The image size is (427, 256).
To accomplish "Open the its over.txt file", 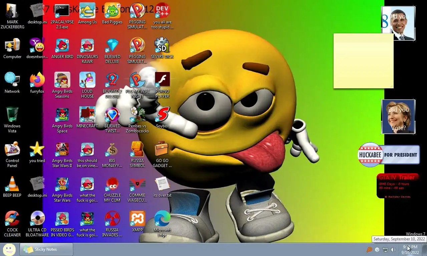I will click(x=162, y=187).
